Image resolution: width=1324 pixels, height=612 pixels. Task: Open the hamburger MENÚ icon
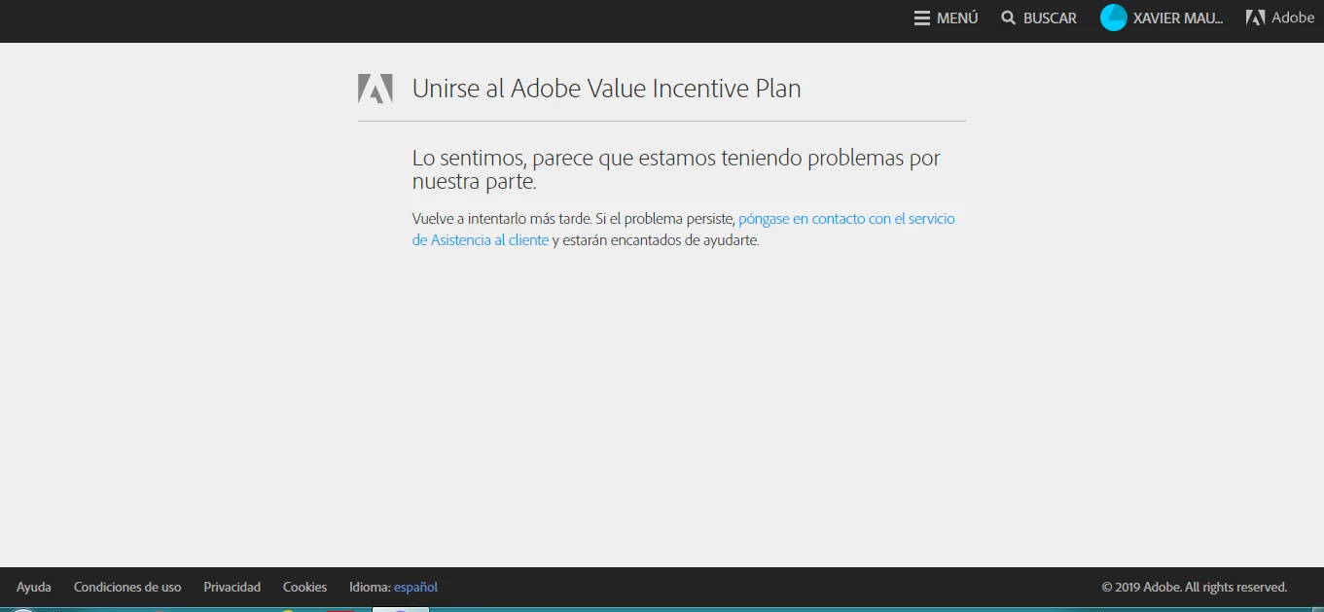[922, 18]
